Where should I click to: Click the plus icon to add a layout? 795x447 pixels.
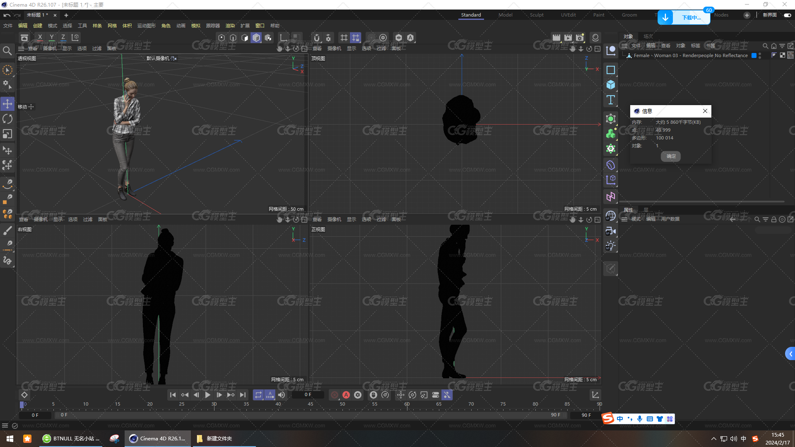pos(747,15)
